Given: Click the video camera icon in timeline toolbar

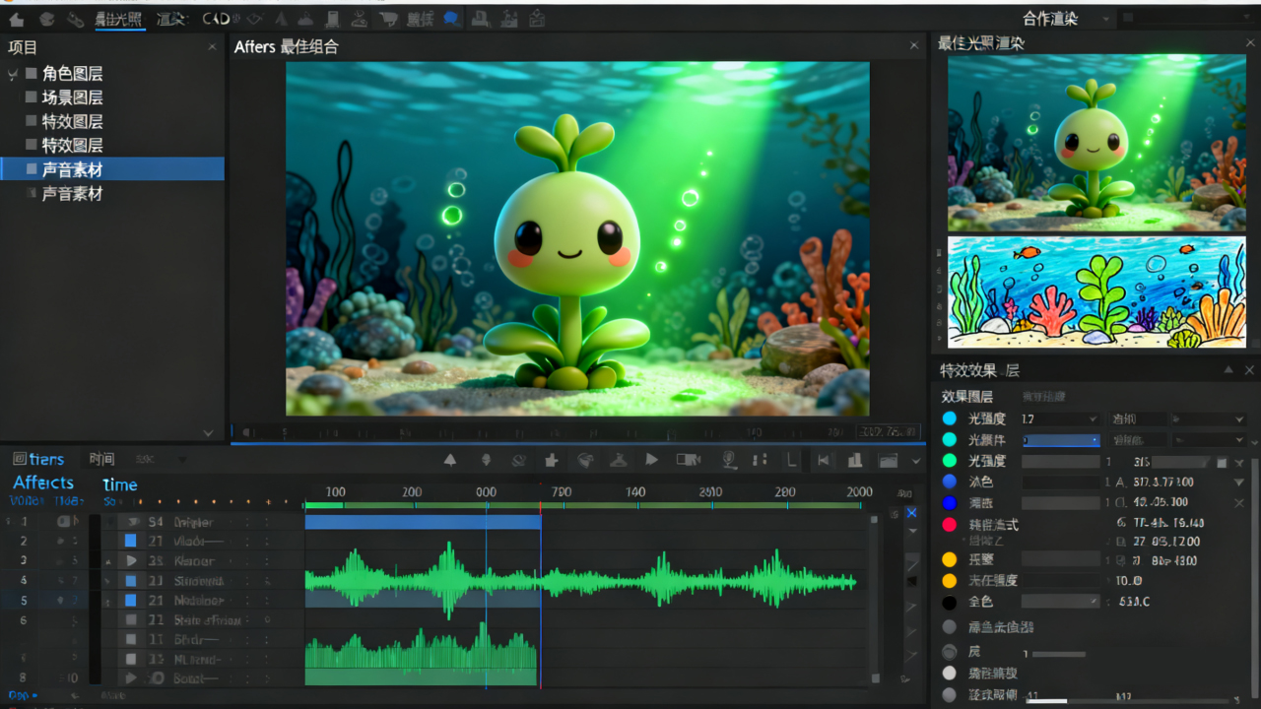Looking at the screenshot, I should [688, 460].
